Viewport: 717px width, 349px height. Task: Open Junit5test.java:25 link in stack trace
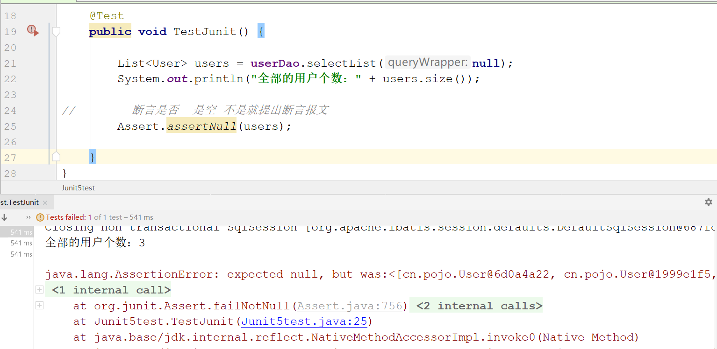pyautogui.click(x=304, y=321)
